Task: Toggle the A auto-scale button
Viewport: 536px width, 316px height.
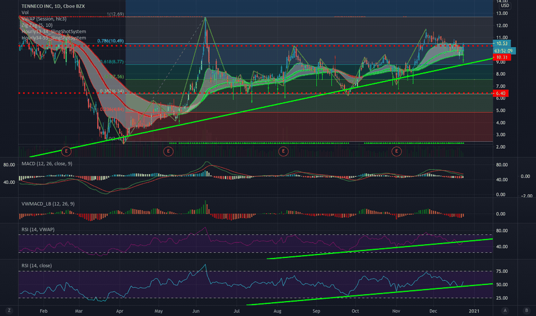Action: [505, 310]
